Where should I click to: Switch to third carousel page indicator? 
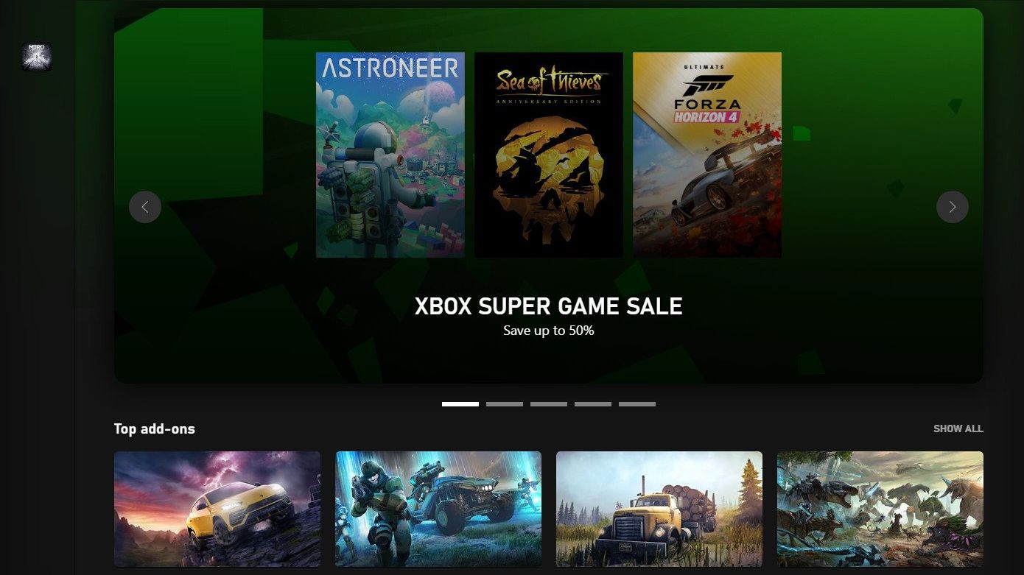(x=549, y=404)
